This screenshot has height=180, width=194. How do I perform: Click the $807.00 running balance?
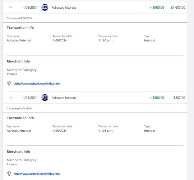point(179,98)
